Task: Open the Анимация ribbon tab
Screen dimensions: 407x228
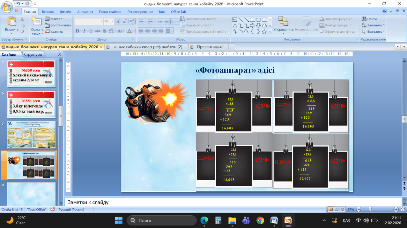Action: [85, 12]
